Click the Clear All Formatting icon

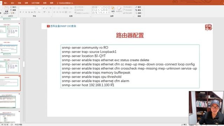point(50,8)
